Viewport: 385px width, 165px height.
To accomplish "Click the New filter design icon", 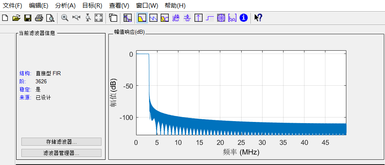I will (5, 18).
